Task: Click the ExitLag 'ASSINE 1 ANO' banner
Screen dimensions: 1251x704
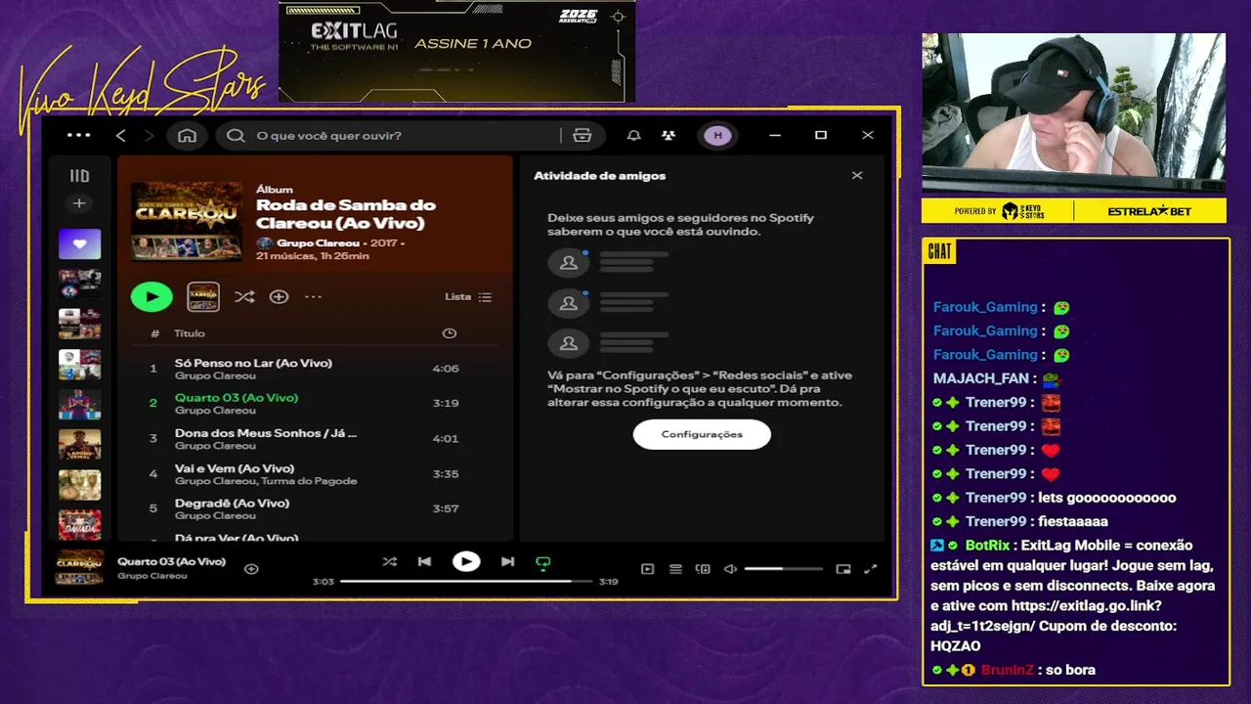Action: [x=457, y=50]
